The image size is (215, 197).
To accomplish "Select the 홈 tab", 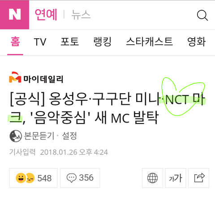I will 15,42.
